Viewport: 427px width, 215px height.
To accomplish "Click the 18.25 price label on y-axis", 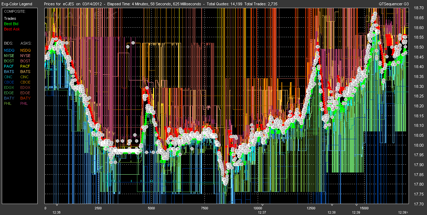I will [418, 96].
